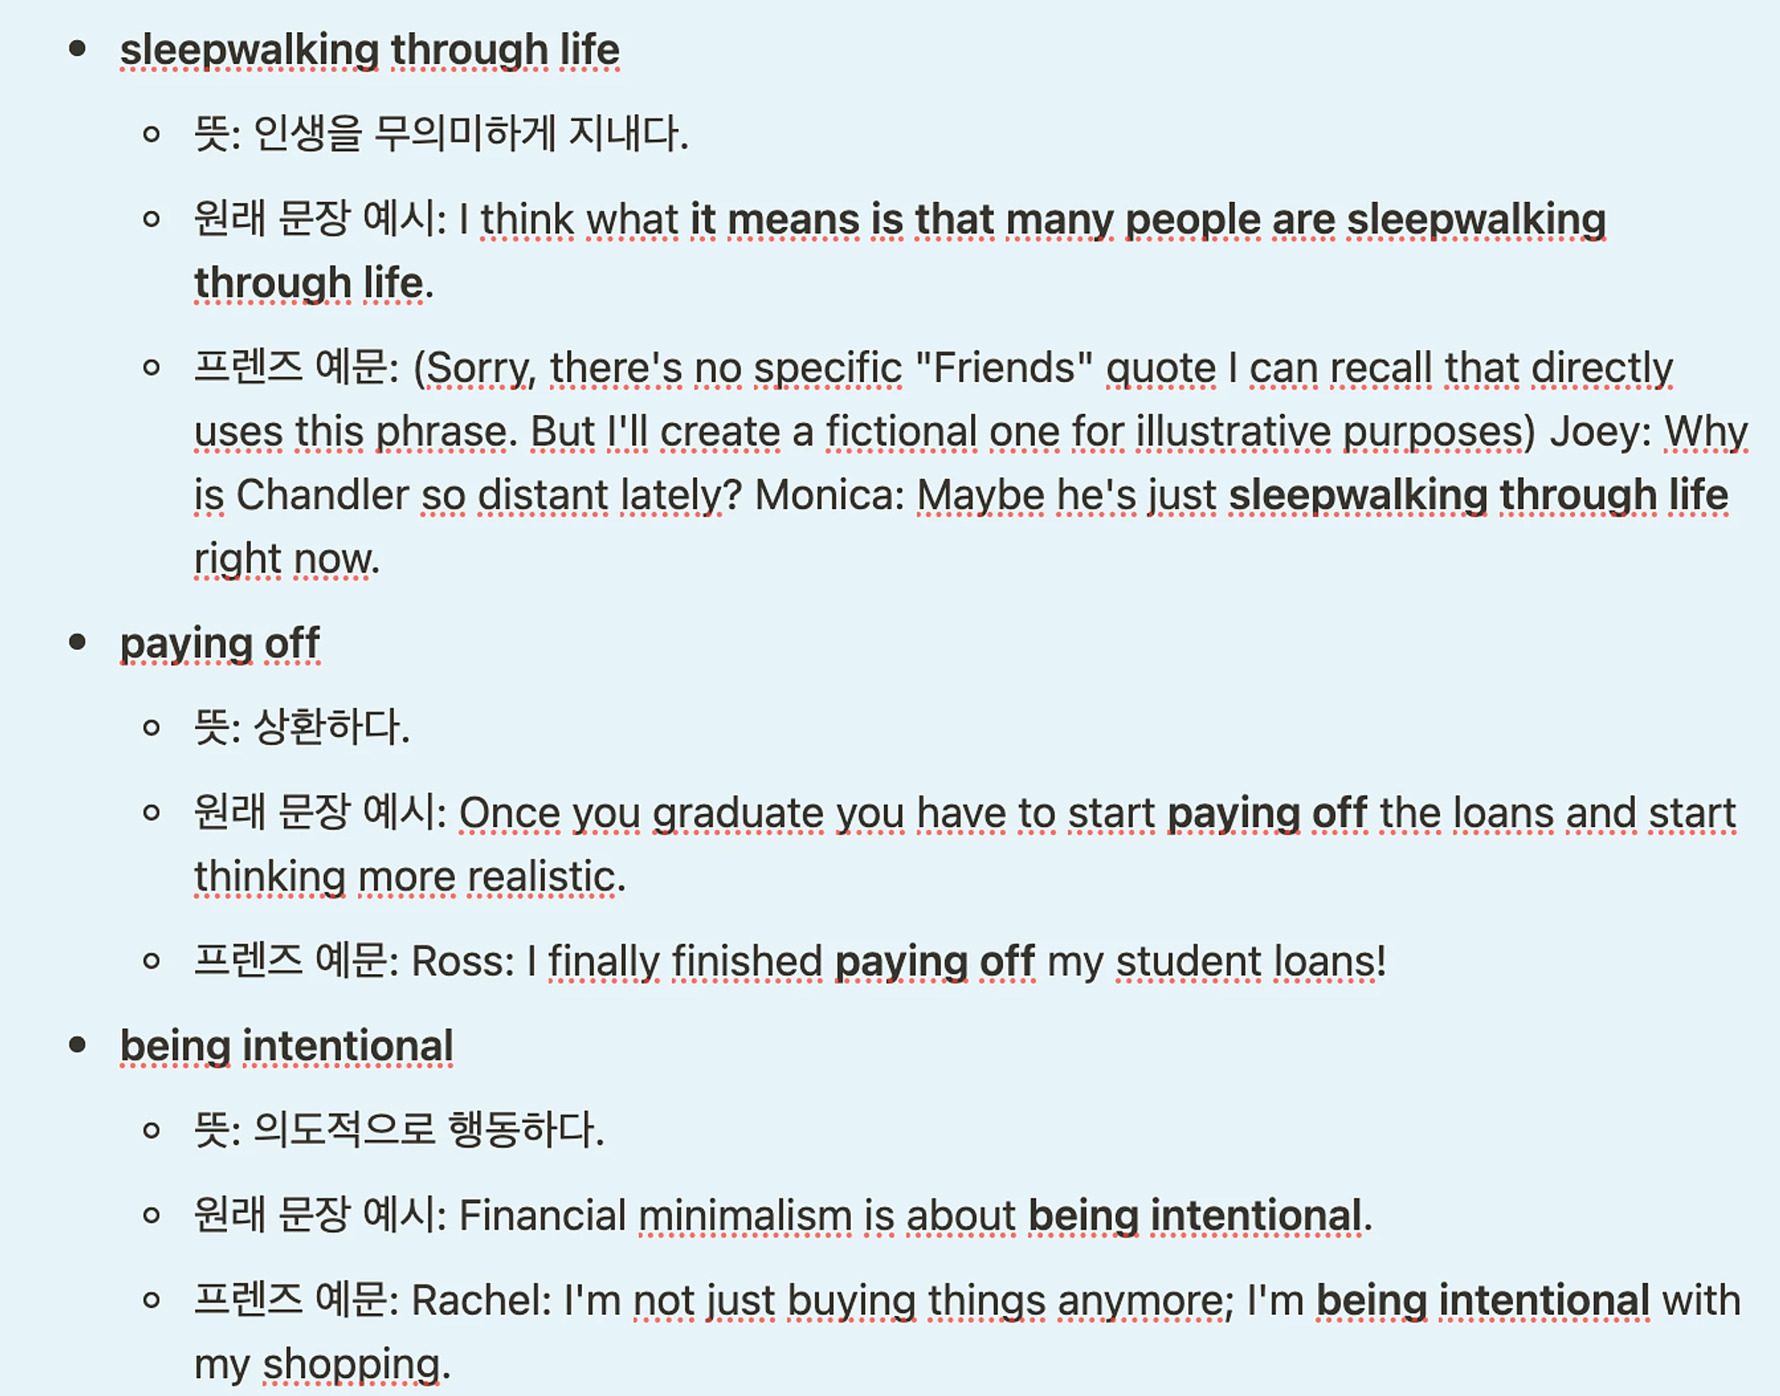Click 'Rachel:' in the last Friends example

pos(481,1301)
